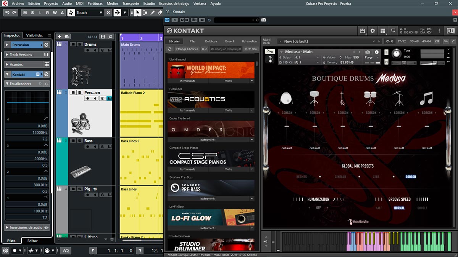
Task: Click the Kontakt panic exclamation icon
Action: [439, 31]
